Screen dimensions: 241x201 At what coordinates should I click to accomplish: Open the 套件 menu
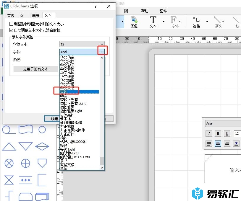coord(163,11)
